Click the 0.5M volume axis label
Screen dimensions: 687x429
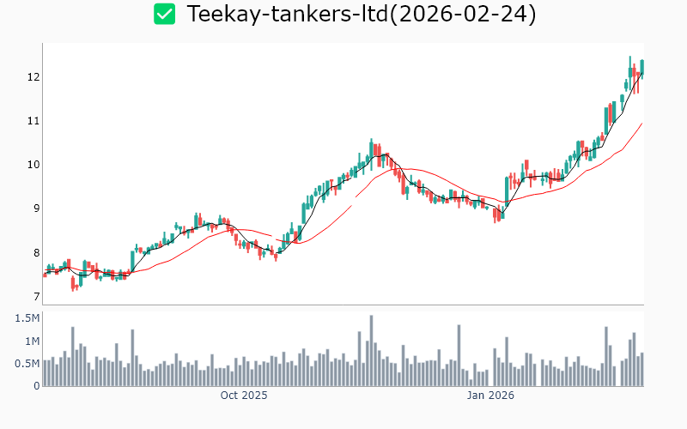pyautogui.click(x=27, y=364)
